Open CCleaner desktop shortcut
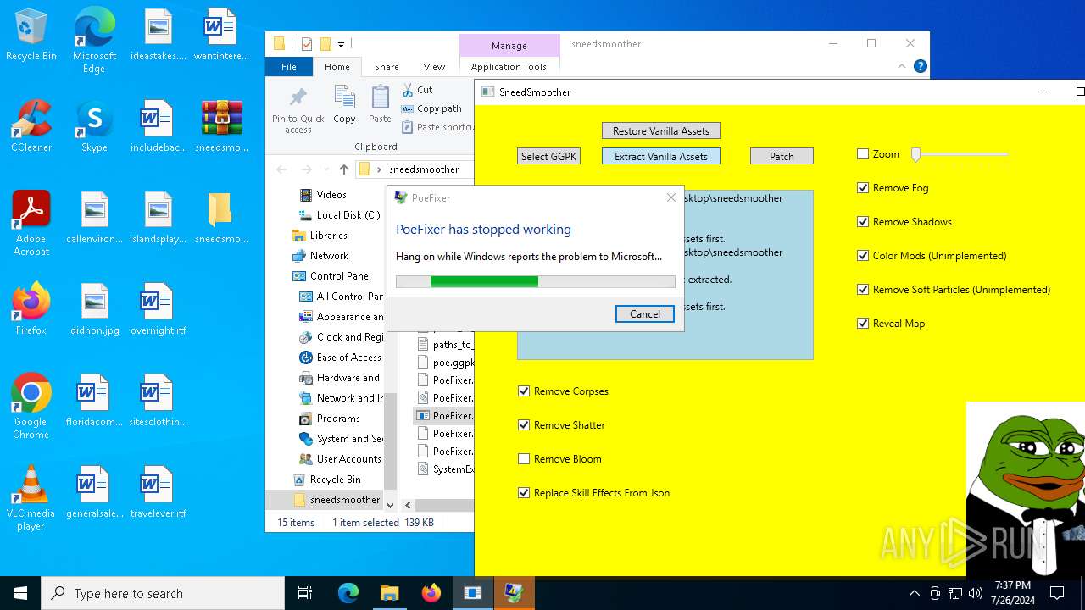The width and height of the screenshot is (1085, 610). 31,126
